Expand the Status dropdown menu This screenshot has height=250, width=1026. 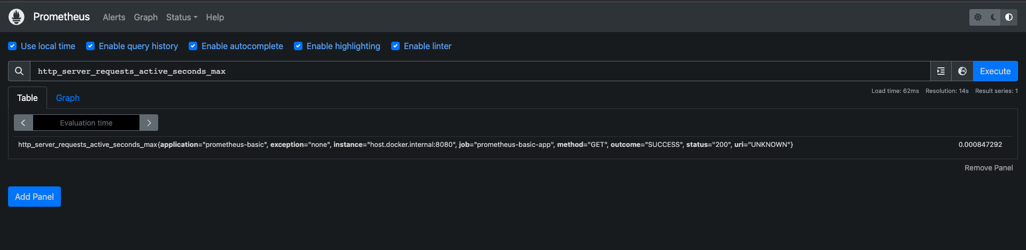182,17
